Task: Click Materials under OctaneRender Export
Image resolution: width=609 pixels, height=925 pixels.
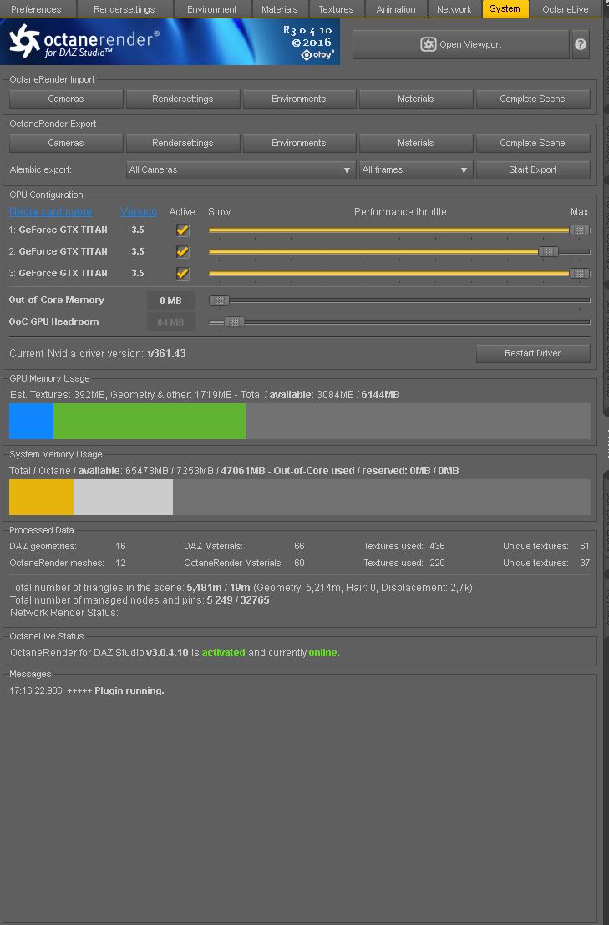Action: click(x=416, y=143)
